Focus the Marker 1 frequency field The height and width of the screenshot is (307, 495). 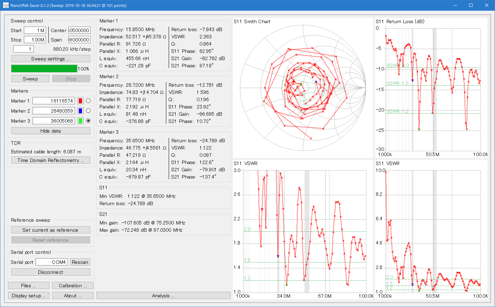pyautogui.click(x=54, y=101)
